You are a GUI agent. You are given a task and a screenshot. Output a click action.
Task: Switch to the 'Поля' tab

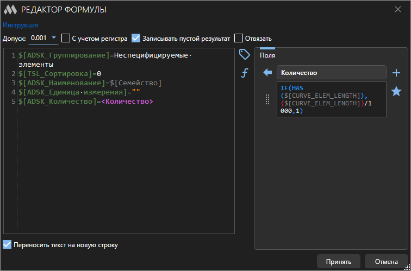click(267, 55)
